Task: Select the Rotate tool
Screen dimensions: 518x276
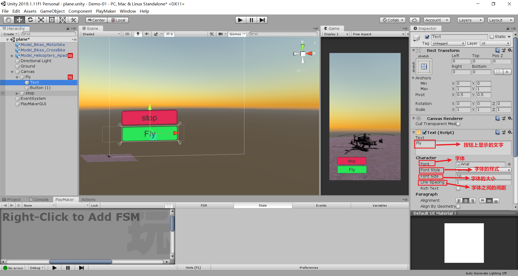Action: click(30, 20)
